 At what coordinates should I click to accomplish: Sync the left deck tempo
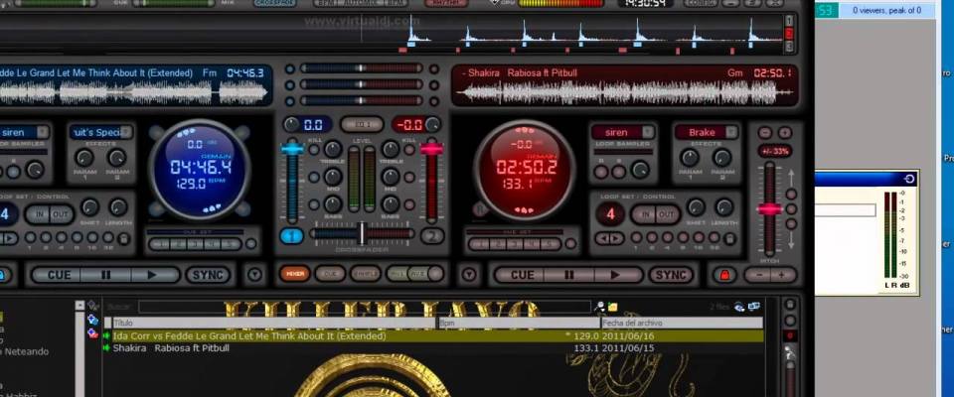point(208,275)
